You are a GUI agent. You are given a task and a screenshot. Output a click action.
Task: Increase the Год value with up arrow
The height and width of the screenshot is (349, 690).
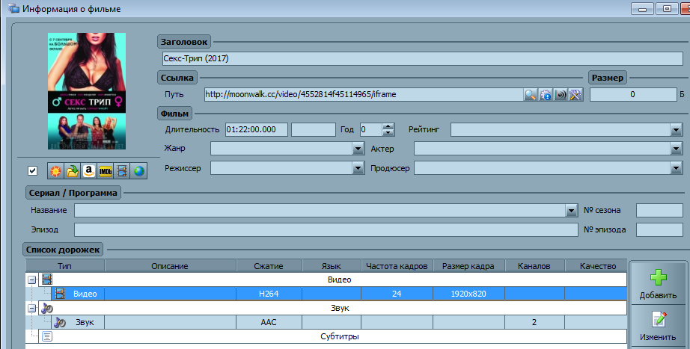pos(388,126)
